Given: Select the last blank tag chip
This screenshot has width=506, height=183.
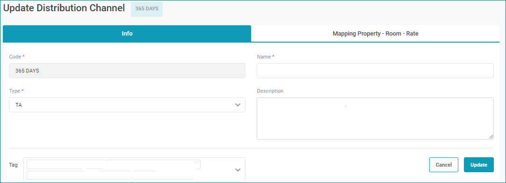Looking at the screenshot, I should pos(163,175).
